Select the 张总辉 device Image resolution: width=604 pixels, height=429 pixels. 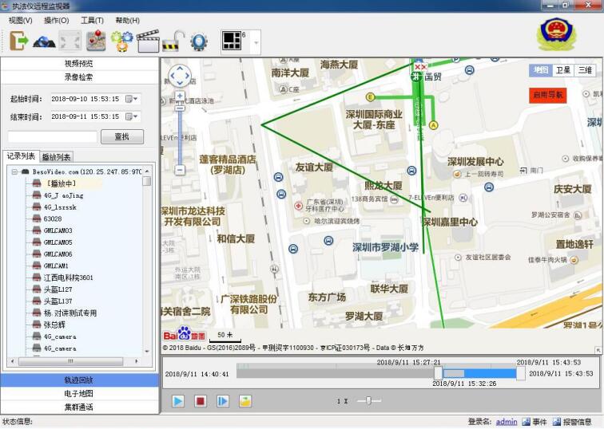(54, 325)
